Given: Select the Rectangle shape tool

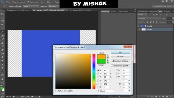Looking at the screenshot, I should pyautogui.click(x=2, y=75).
